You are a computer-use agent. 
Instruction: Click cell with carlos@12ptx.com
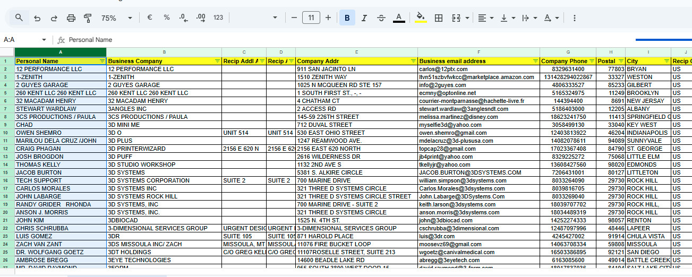click(x=479, y=69)
